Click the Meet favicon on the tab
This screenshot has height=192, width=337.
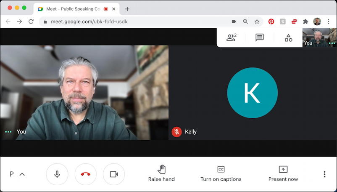[41, 9]
